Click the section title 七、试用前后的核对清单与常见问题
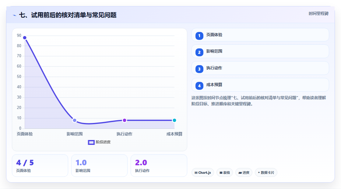The height and width of the screenshot is (189, 341). [68, 15]
